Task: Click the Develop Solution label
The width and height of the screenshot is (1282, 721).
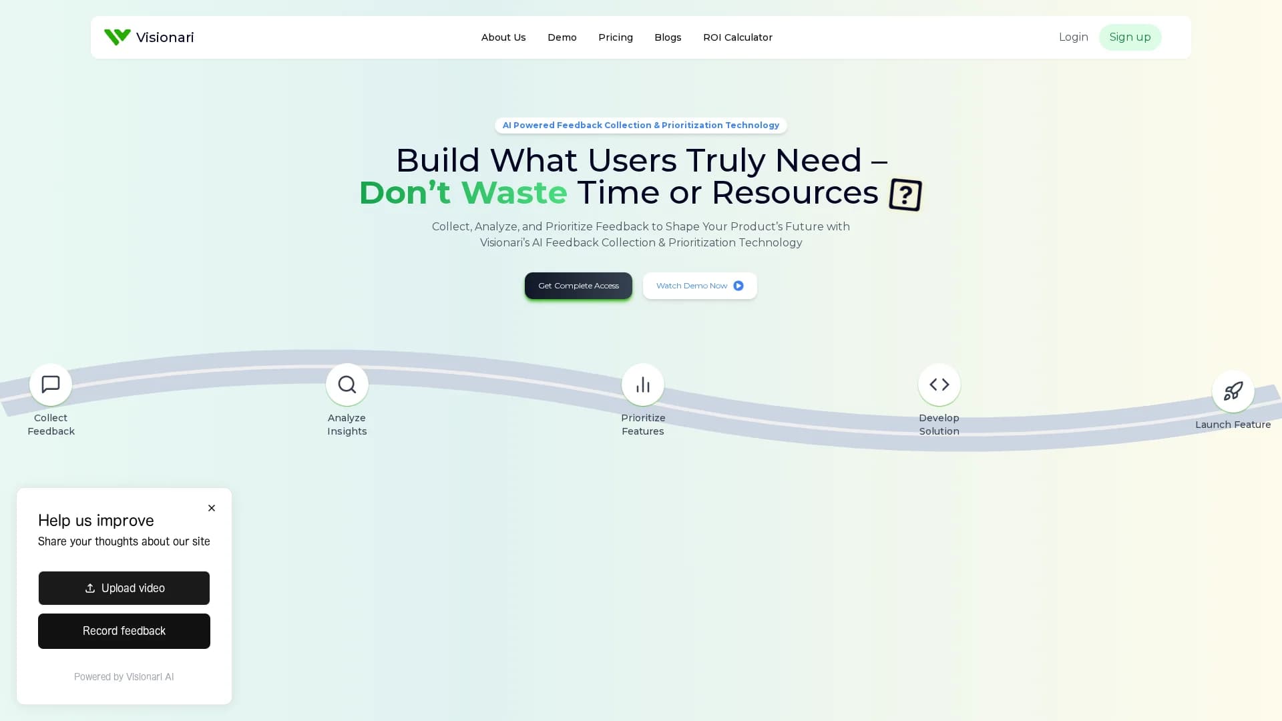Action: coord(939,425)
